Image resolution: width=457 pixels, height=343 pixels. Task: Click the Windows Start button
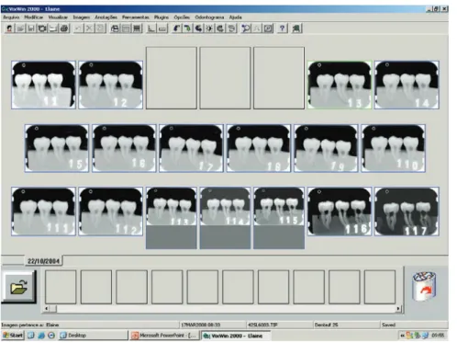[13, 336]
